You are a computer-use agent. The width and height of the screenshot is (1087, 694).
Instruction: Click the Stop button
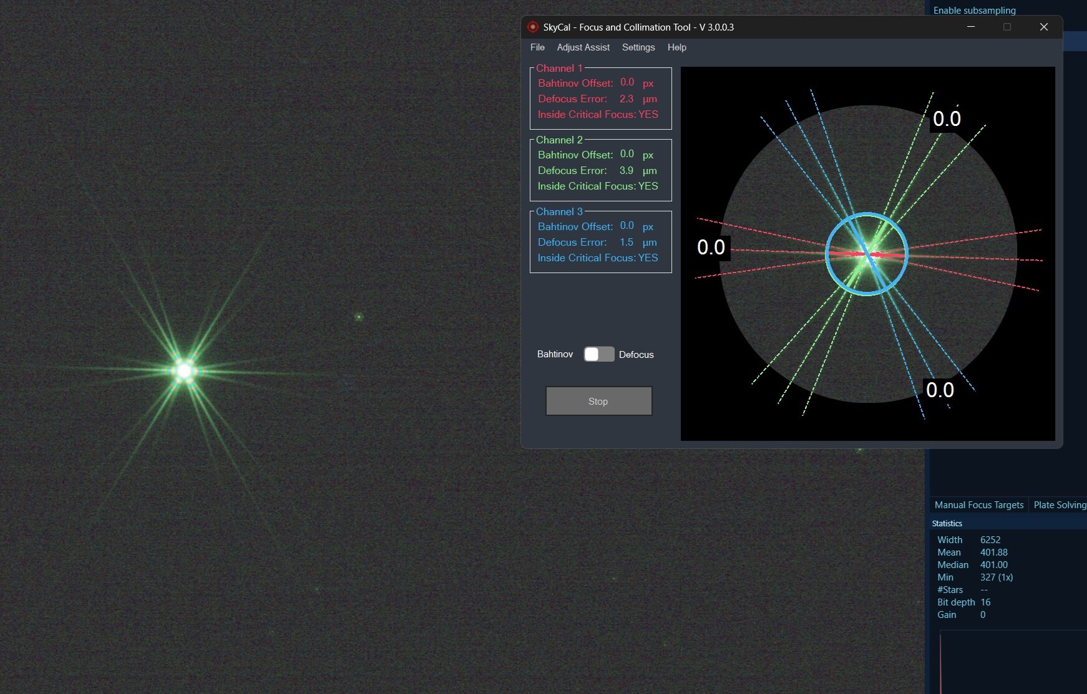[x=598, y=401]
